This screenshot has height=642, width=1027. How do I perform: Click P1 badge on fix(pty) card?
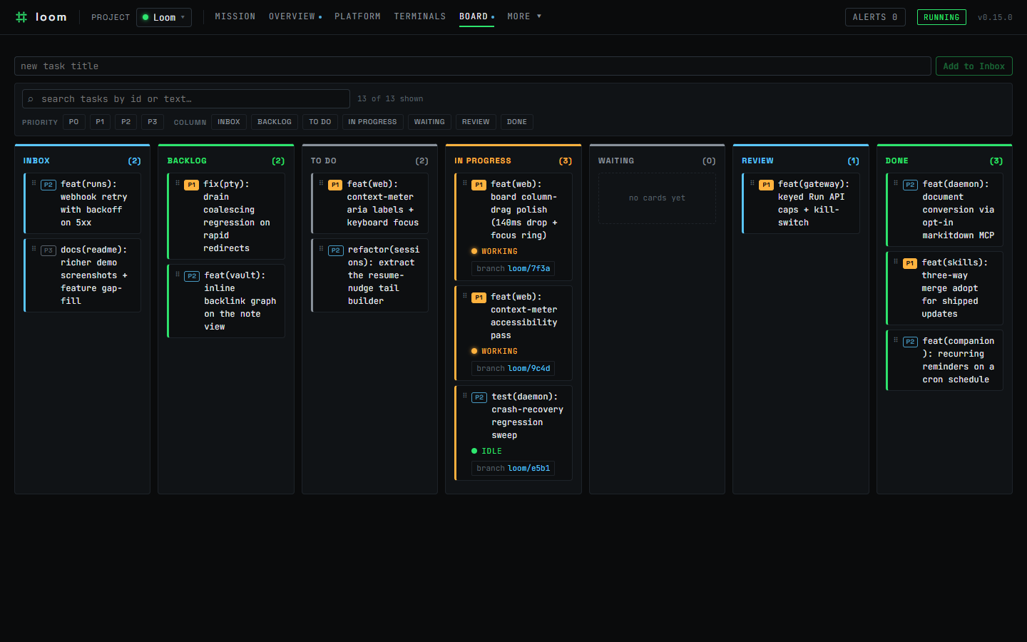[192, 185]
